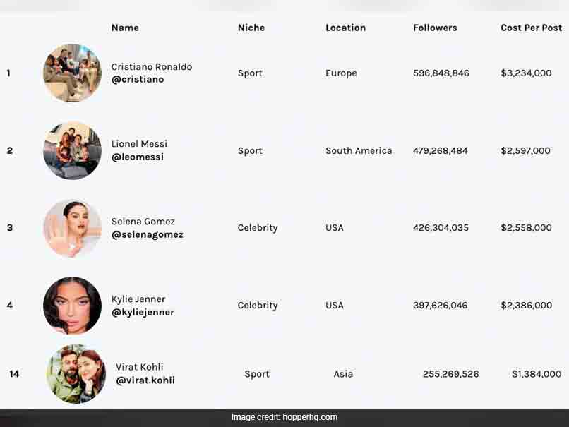
Task: Open Lionel Messi's profile picture
Action: (72, 150)
